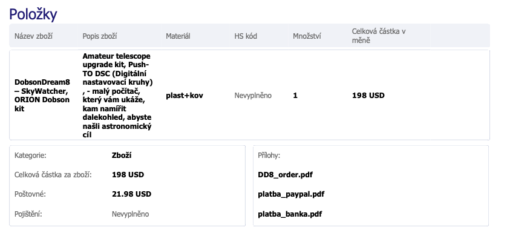
Task: Click the Název zboží column header
Action: 33,36
